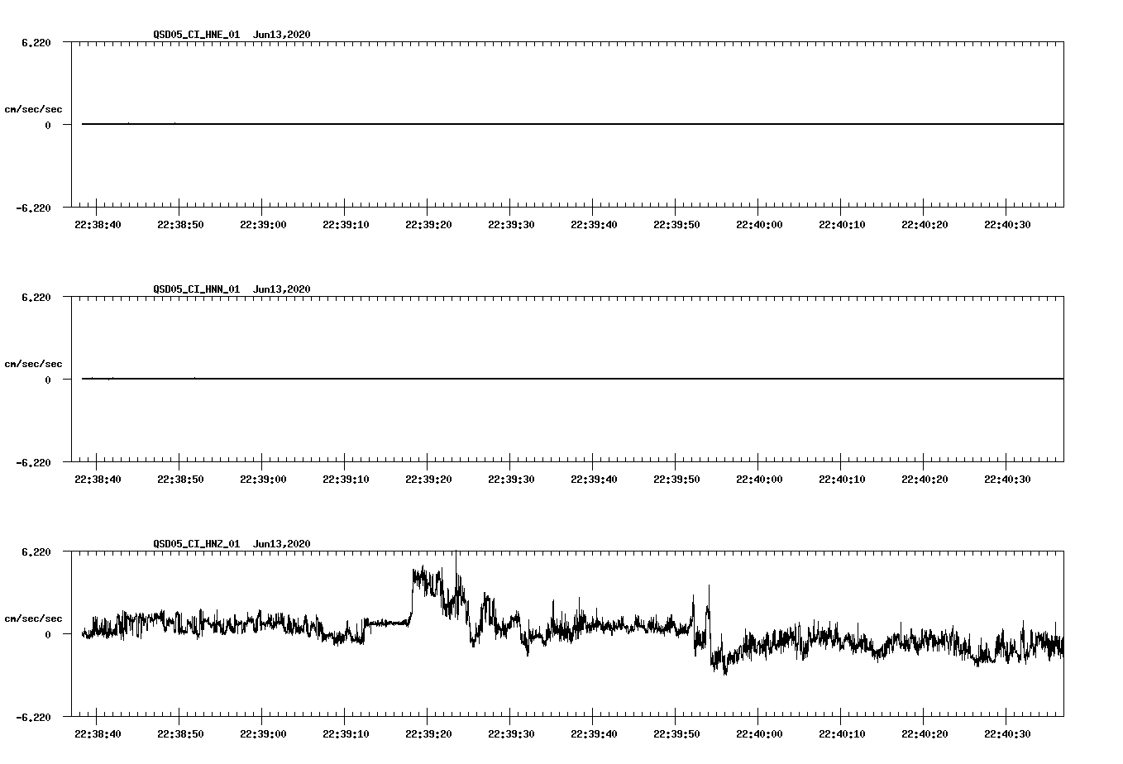Click the 0 axis value on HNZ plot
This screenshot has width=1123, height=764.
click(48, 634)
